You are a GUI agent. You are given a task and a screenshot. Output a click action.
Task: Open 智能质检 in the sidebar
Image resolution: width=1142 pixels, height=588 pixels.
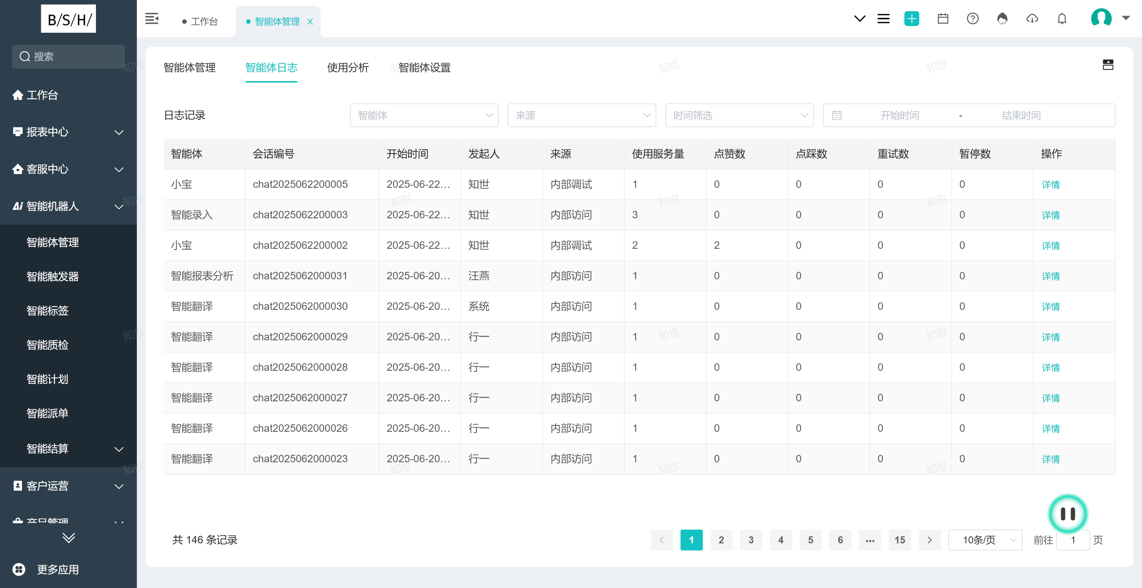point(68,344)
